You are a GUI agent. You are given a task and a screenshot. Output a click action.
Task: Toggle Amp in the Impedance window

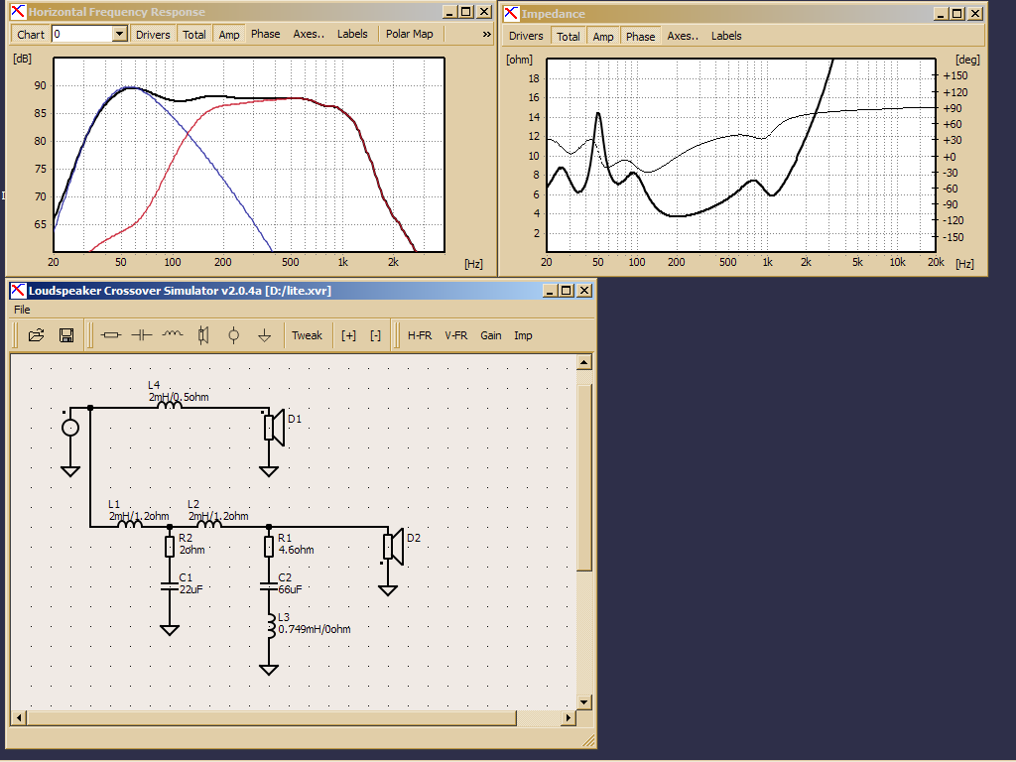(x=602, y=37)
